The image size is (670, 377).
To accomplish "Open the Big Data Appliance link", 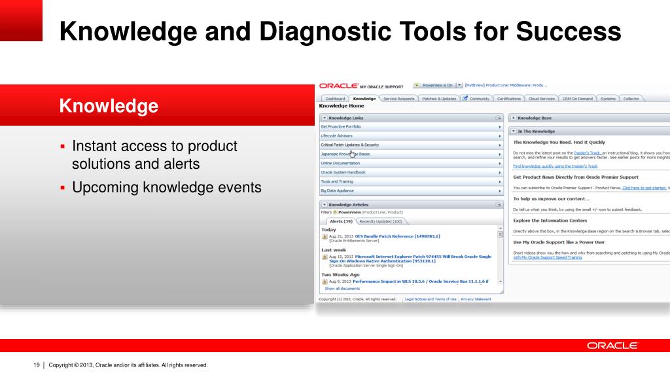I will (x=337, y=190).
